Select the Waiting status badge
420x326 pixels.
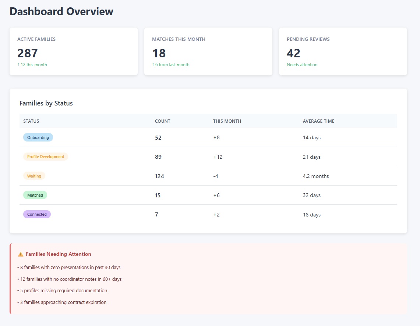point(34,176)
